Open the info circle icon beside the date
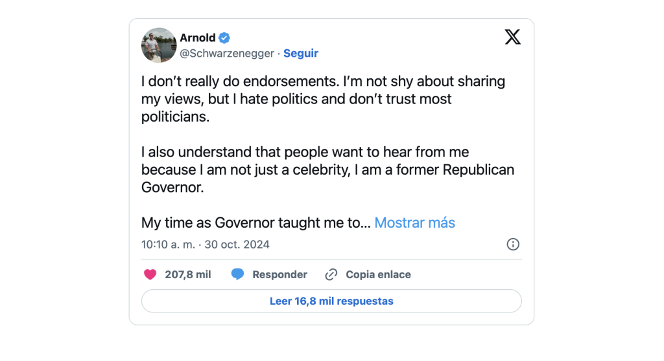Viewport: 664px width, 361px height. point(513,245)
